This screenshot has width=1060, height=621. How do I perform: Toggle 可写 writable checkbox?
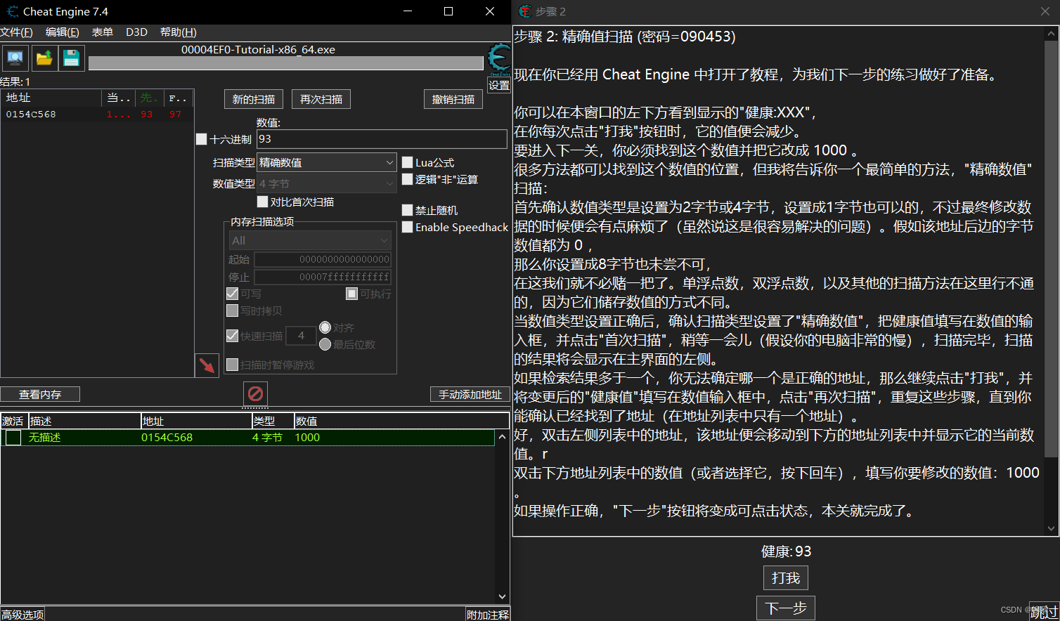232,294
